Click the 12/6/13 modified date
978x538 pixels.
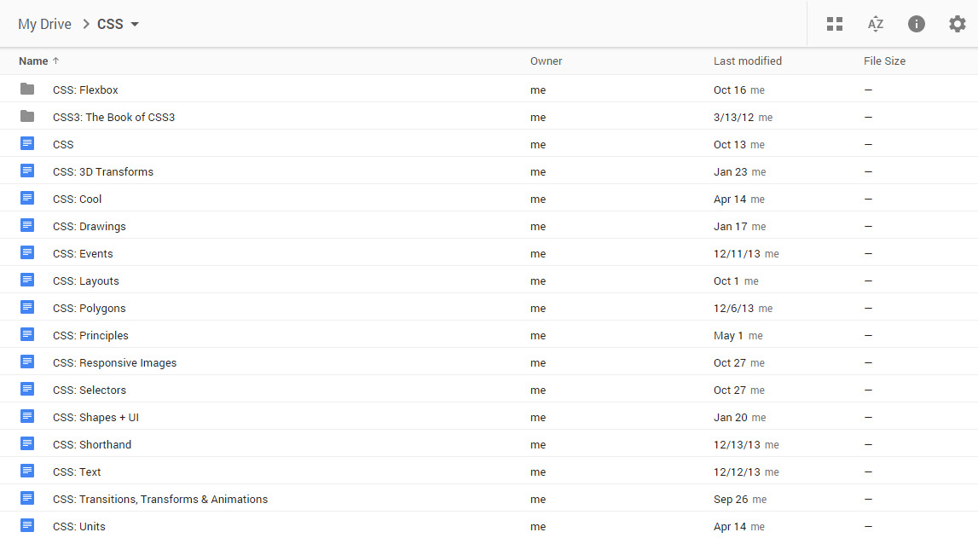(733, 309)
